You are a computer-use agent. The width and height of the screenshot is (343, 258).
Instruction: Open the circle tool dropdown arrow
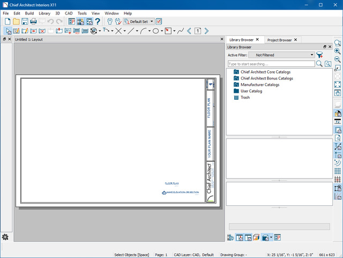coord(162,31)
